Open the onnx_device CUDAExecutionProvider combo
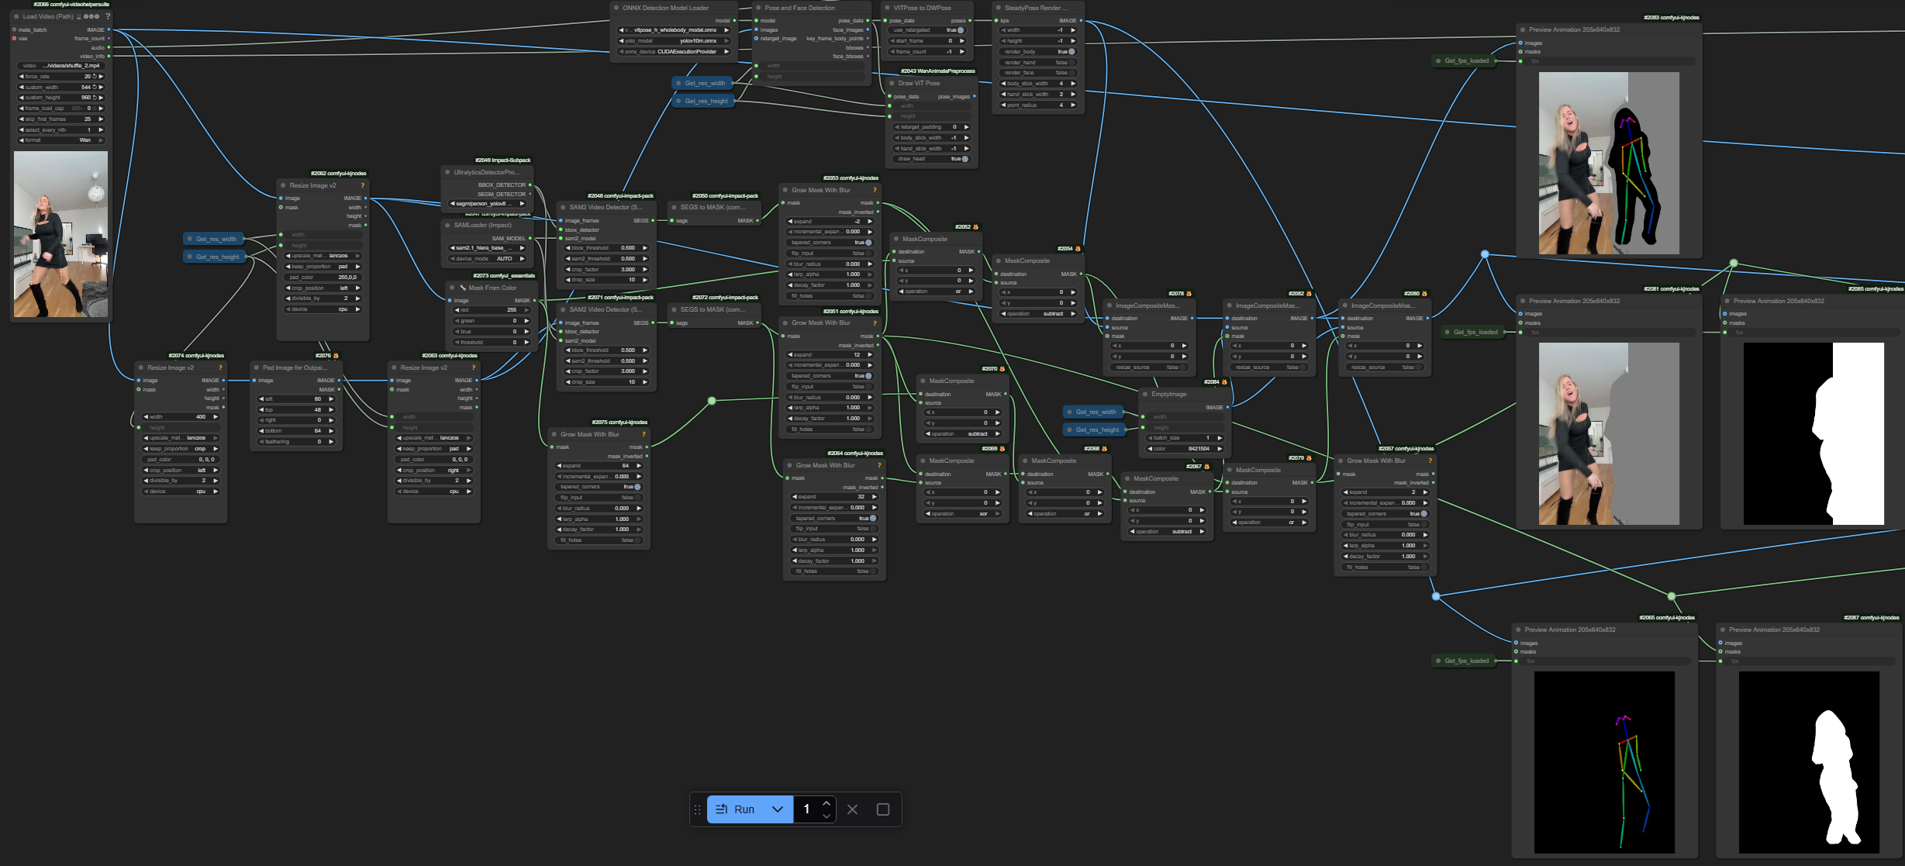 click(x=674, y=52)
